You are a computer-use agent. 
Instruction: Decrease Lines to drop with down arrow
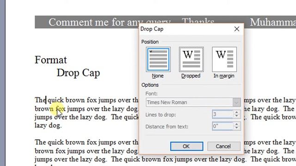(237, 116)
